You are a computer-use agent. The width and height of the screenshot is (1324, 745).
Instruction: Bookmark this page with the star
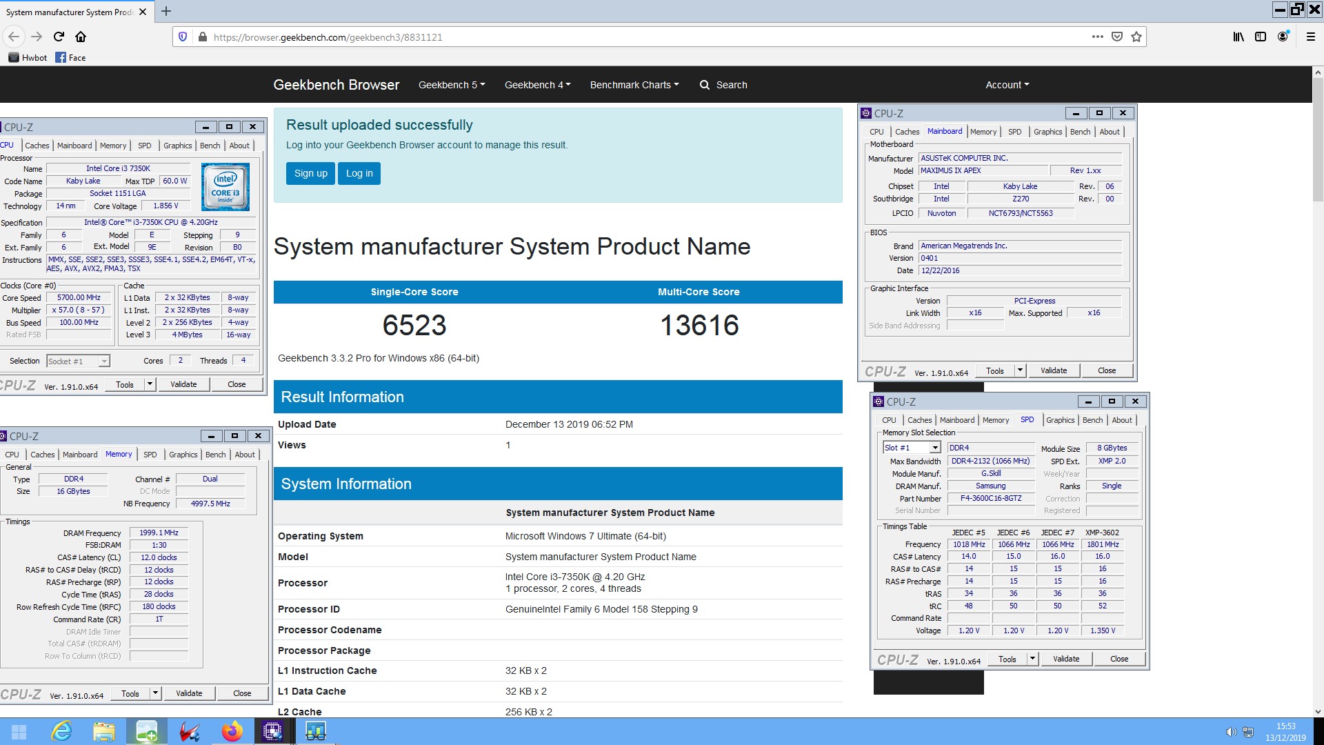pos(1136,37)
